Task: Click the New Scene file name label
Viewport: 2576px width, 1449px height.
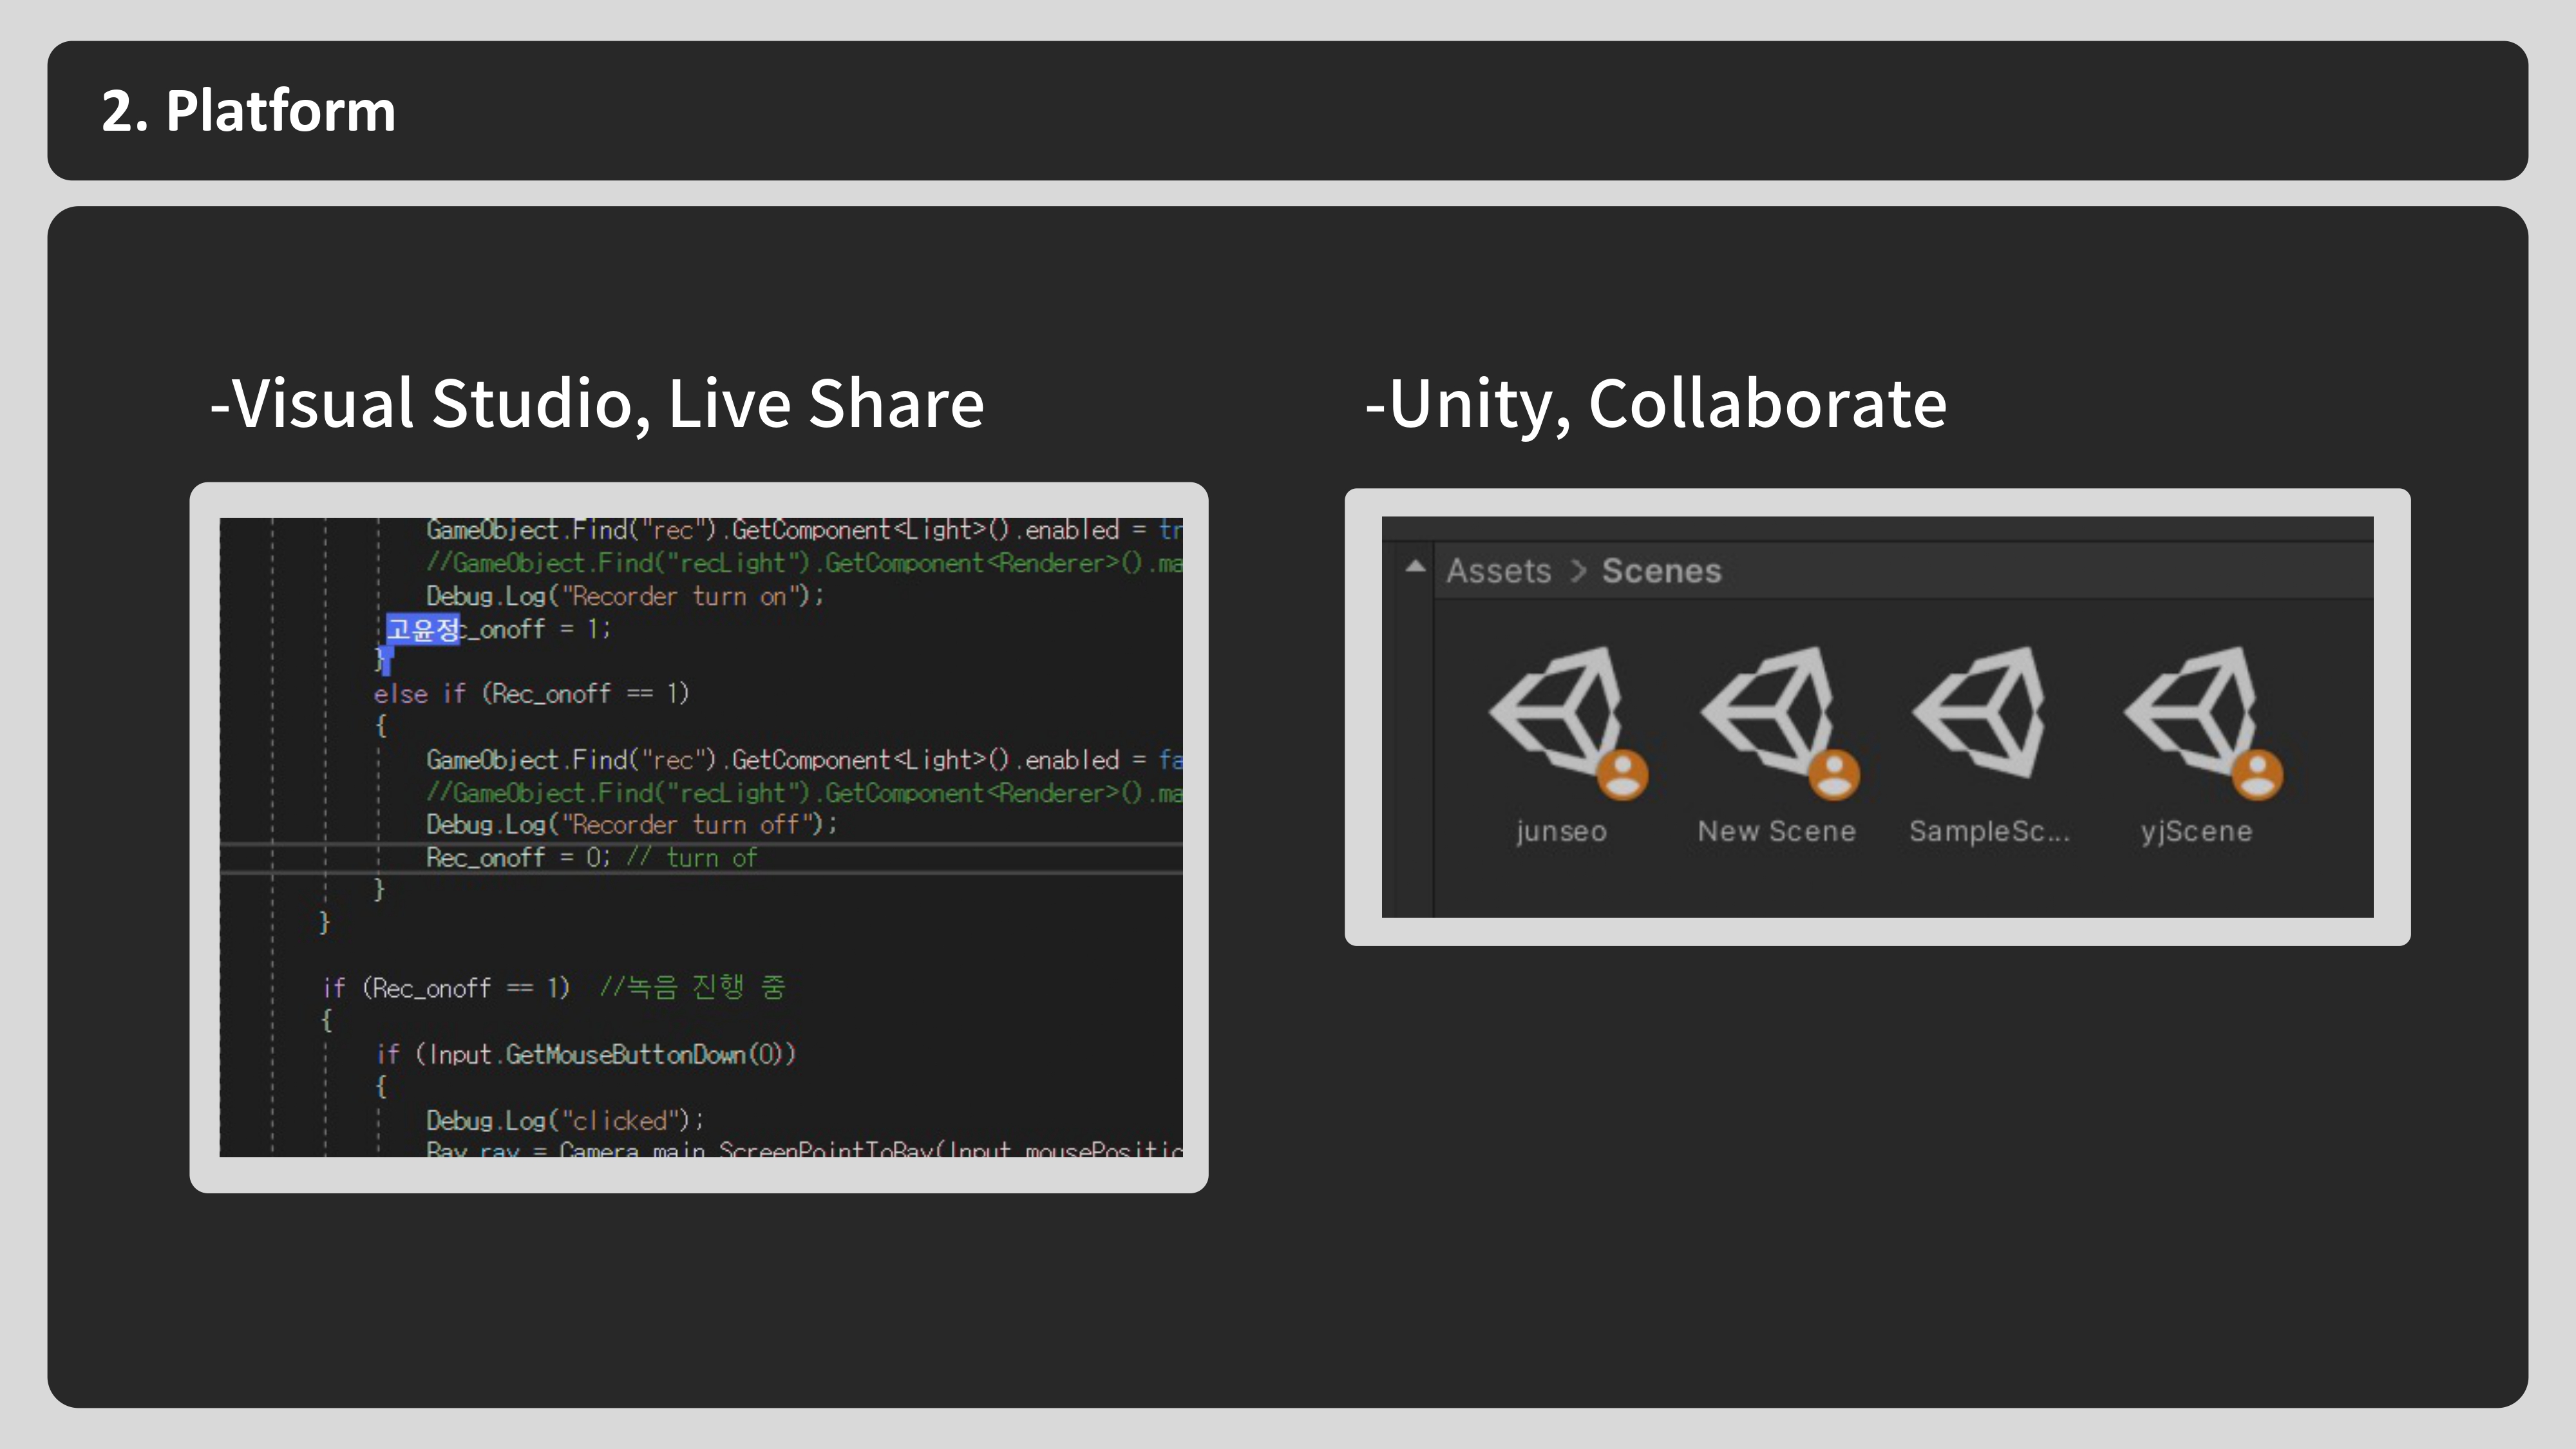Action: tap(1776, 832)
